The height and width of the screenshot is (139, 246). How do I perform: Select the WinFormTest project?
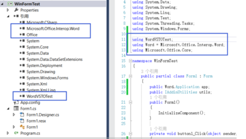[x=27, y=4]
